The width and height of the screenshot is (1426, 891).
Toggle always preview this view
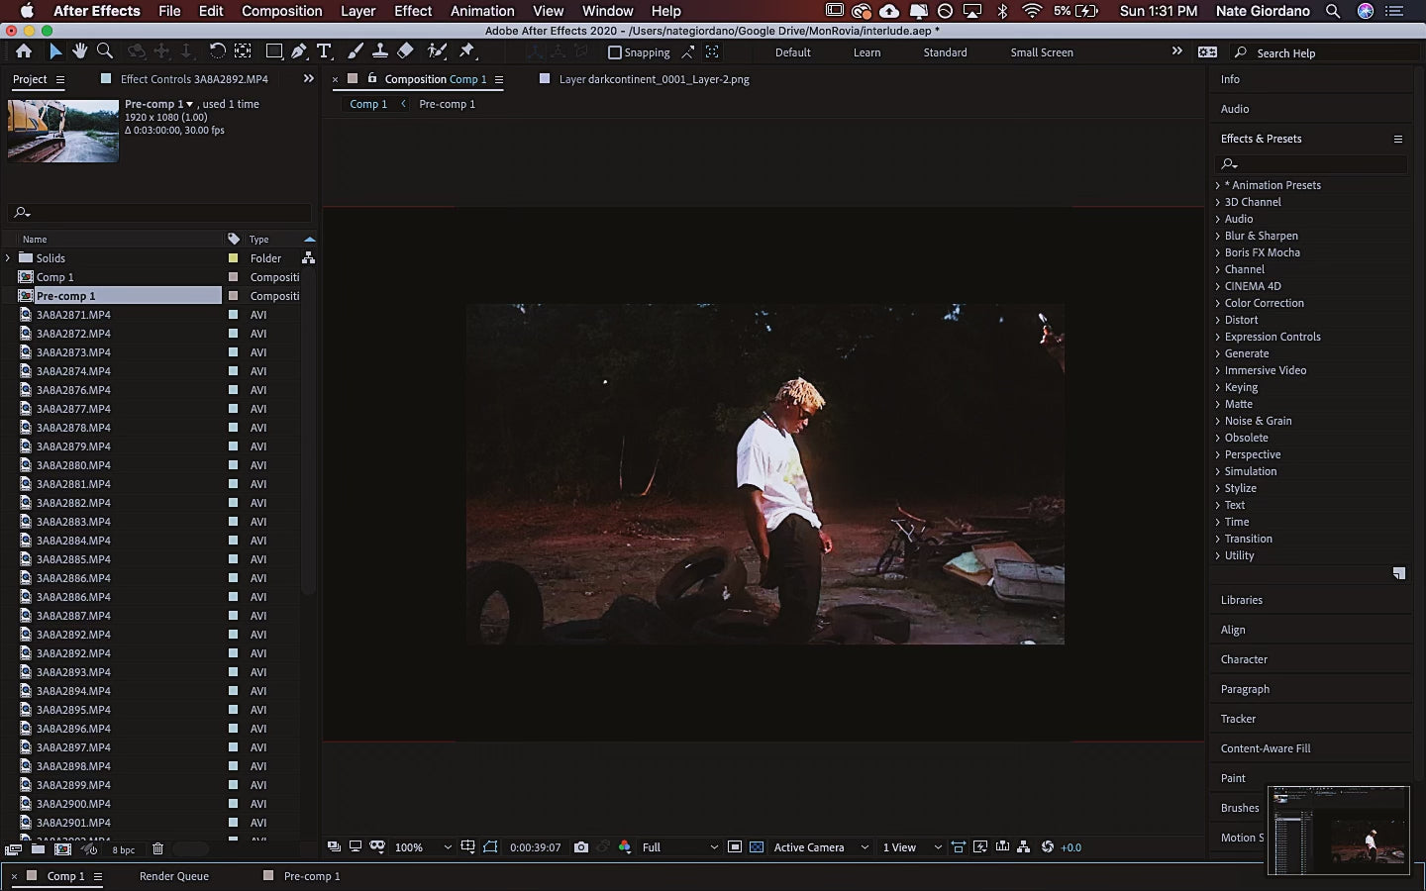[334, 847]
